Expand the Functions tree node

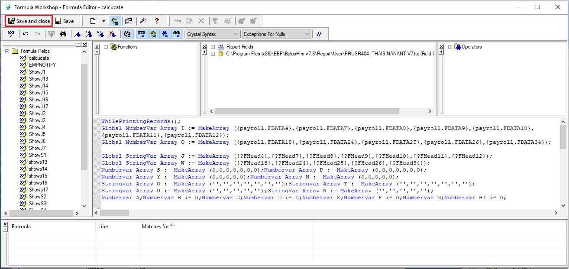tap(106, 47)
